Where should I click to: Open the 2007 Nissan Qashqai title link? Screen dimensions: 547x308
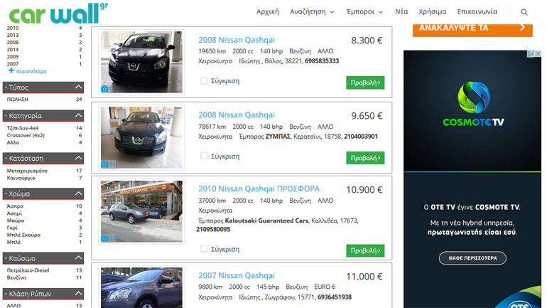point(237,275)
